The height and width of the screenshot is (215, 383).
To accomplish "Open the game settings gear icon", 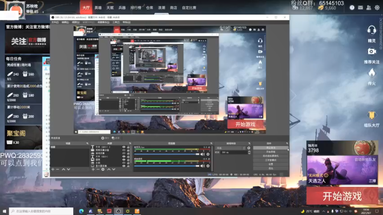I will pos(377,8).
